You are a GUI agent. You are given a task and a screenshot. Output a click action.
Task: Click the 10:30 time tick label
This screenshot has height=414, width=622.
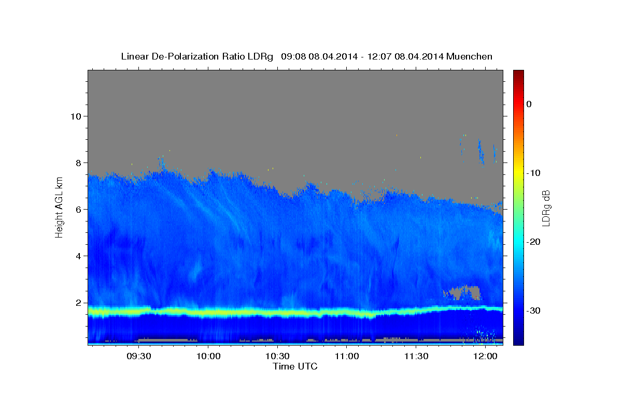click(278, 356)
